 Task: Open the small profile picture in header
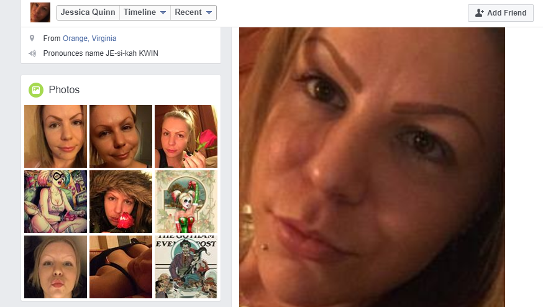click(40, 12)
